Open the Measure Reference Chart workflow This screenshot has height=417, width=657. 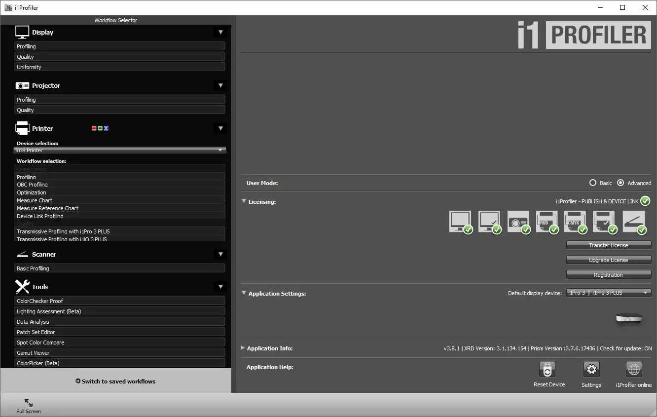[x=120, y=208]
